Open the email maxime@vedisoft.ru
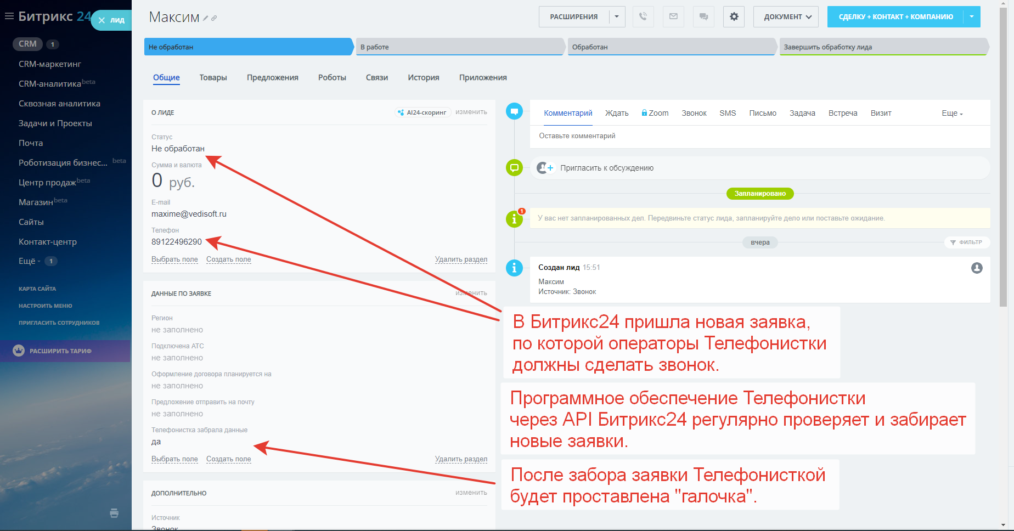Viewport: 1014px width, 531px height. coord(189,214)
